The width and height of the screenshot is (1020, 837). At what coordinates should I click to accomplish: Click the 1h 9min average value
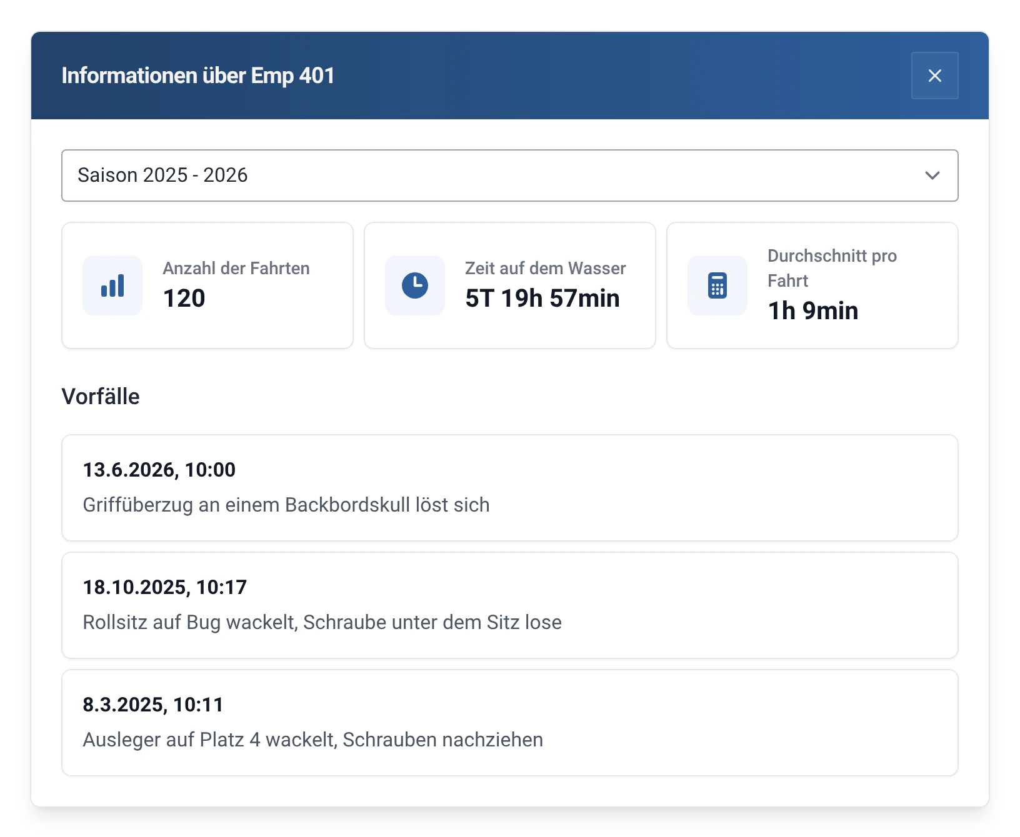(x=813, y=311)
